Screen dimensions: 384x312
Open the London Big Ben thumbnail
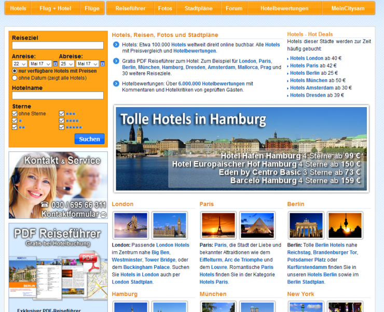tap(170, 225)
